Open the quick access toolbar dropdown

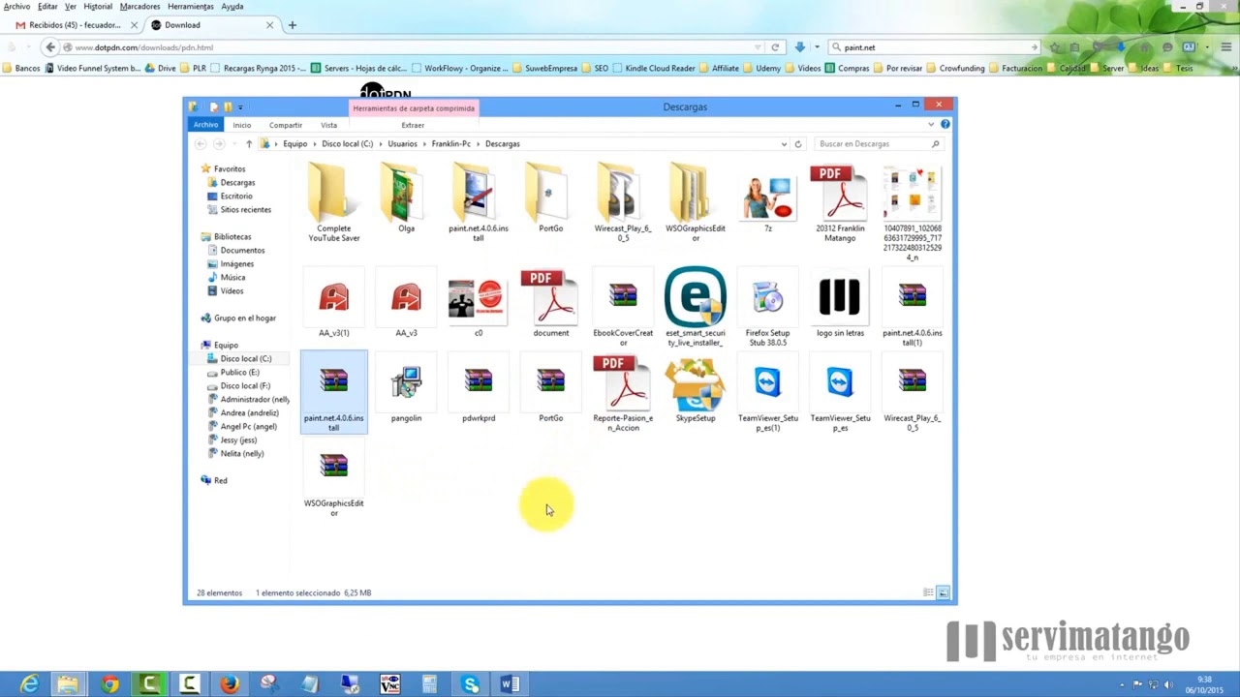[240, 106]
